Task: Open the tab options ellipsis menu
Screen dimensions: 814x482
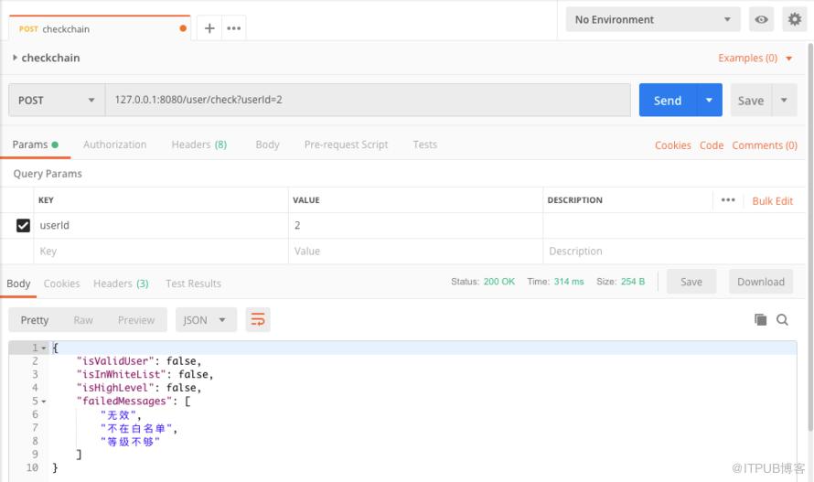Action: coord(233,28)
